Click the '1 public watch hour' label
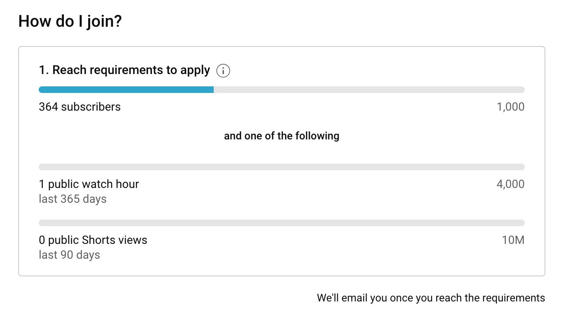 (x=89, y=184)
